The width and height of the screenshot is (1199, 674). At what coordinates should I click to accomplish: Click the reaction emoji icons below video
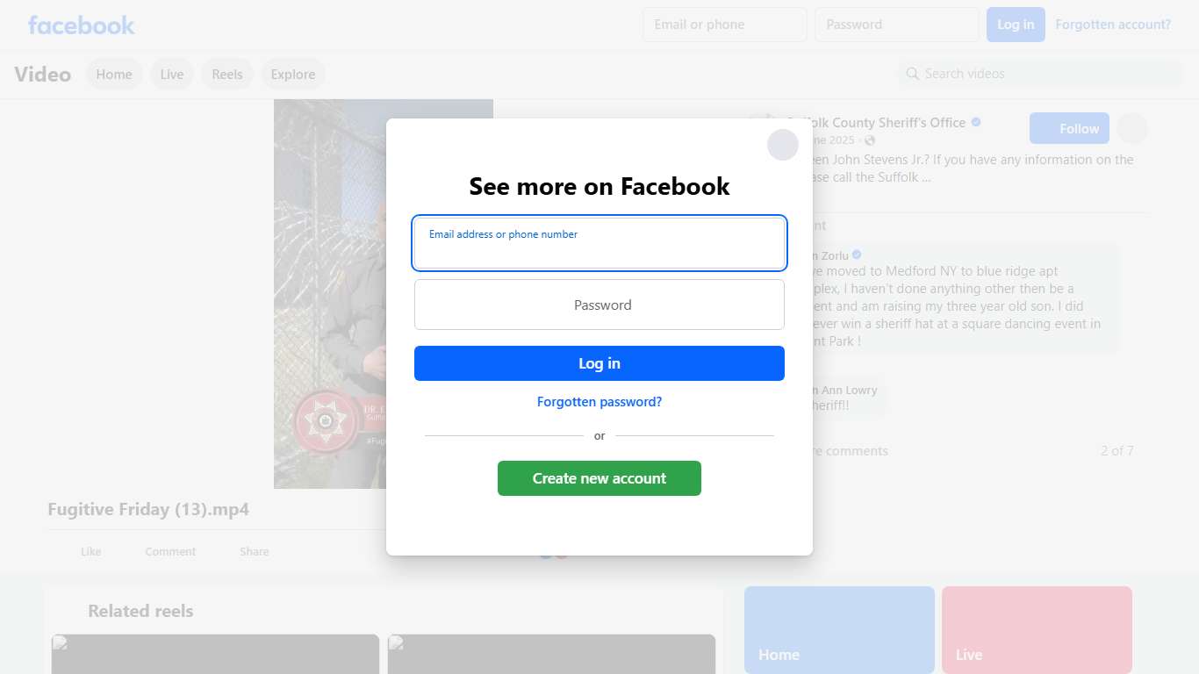pos(554,552)
